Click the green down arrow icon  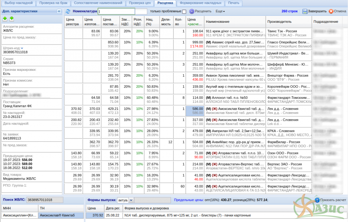tap(12, 19)
